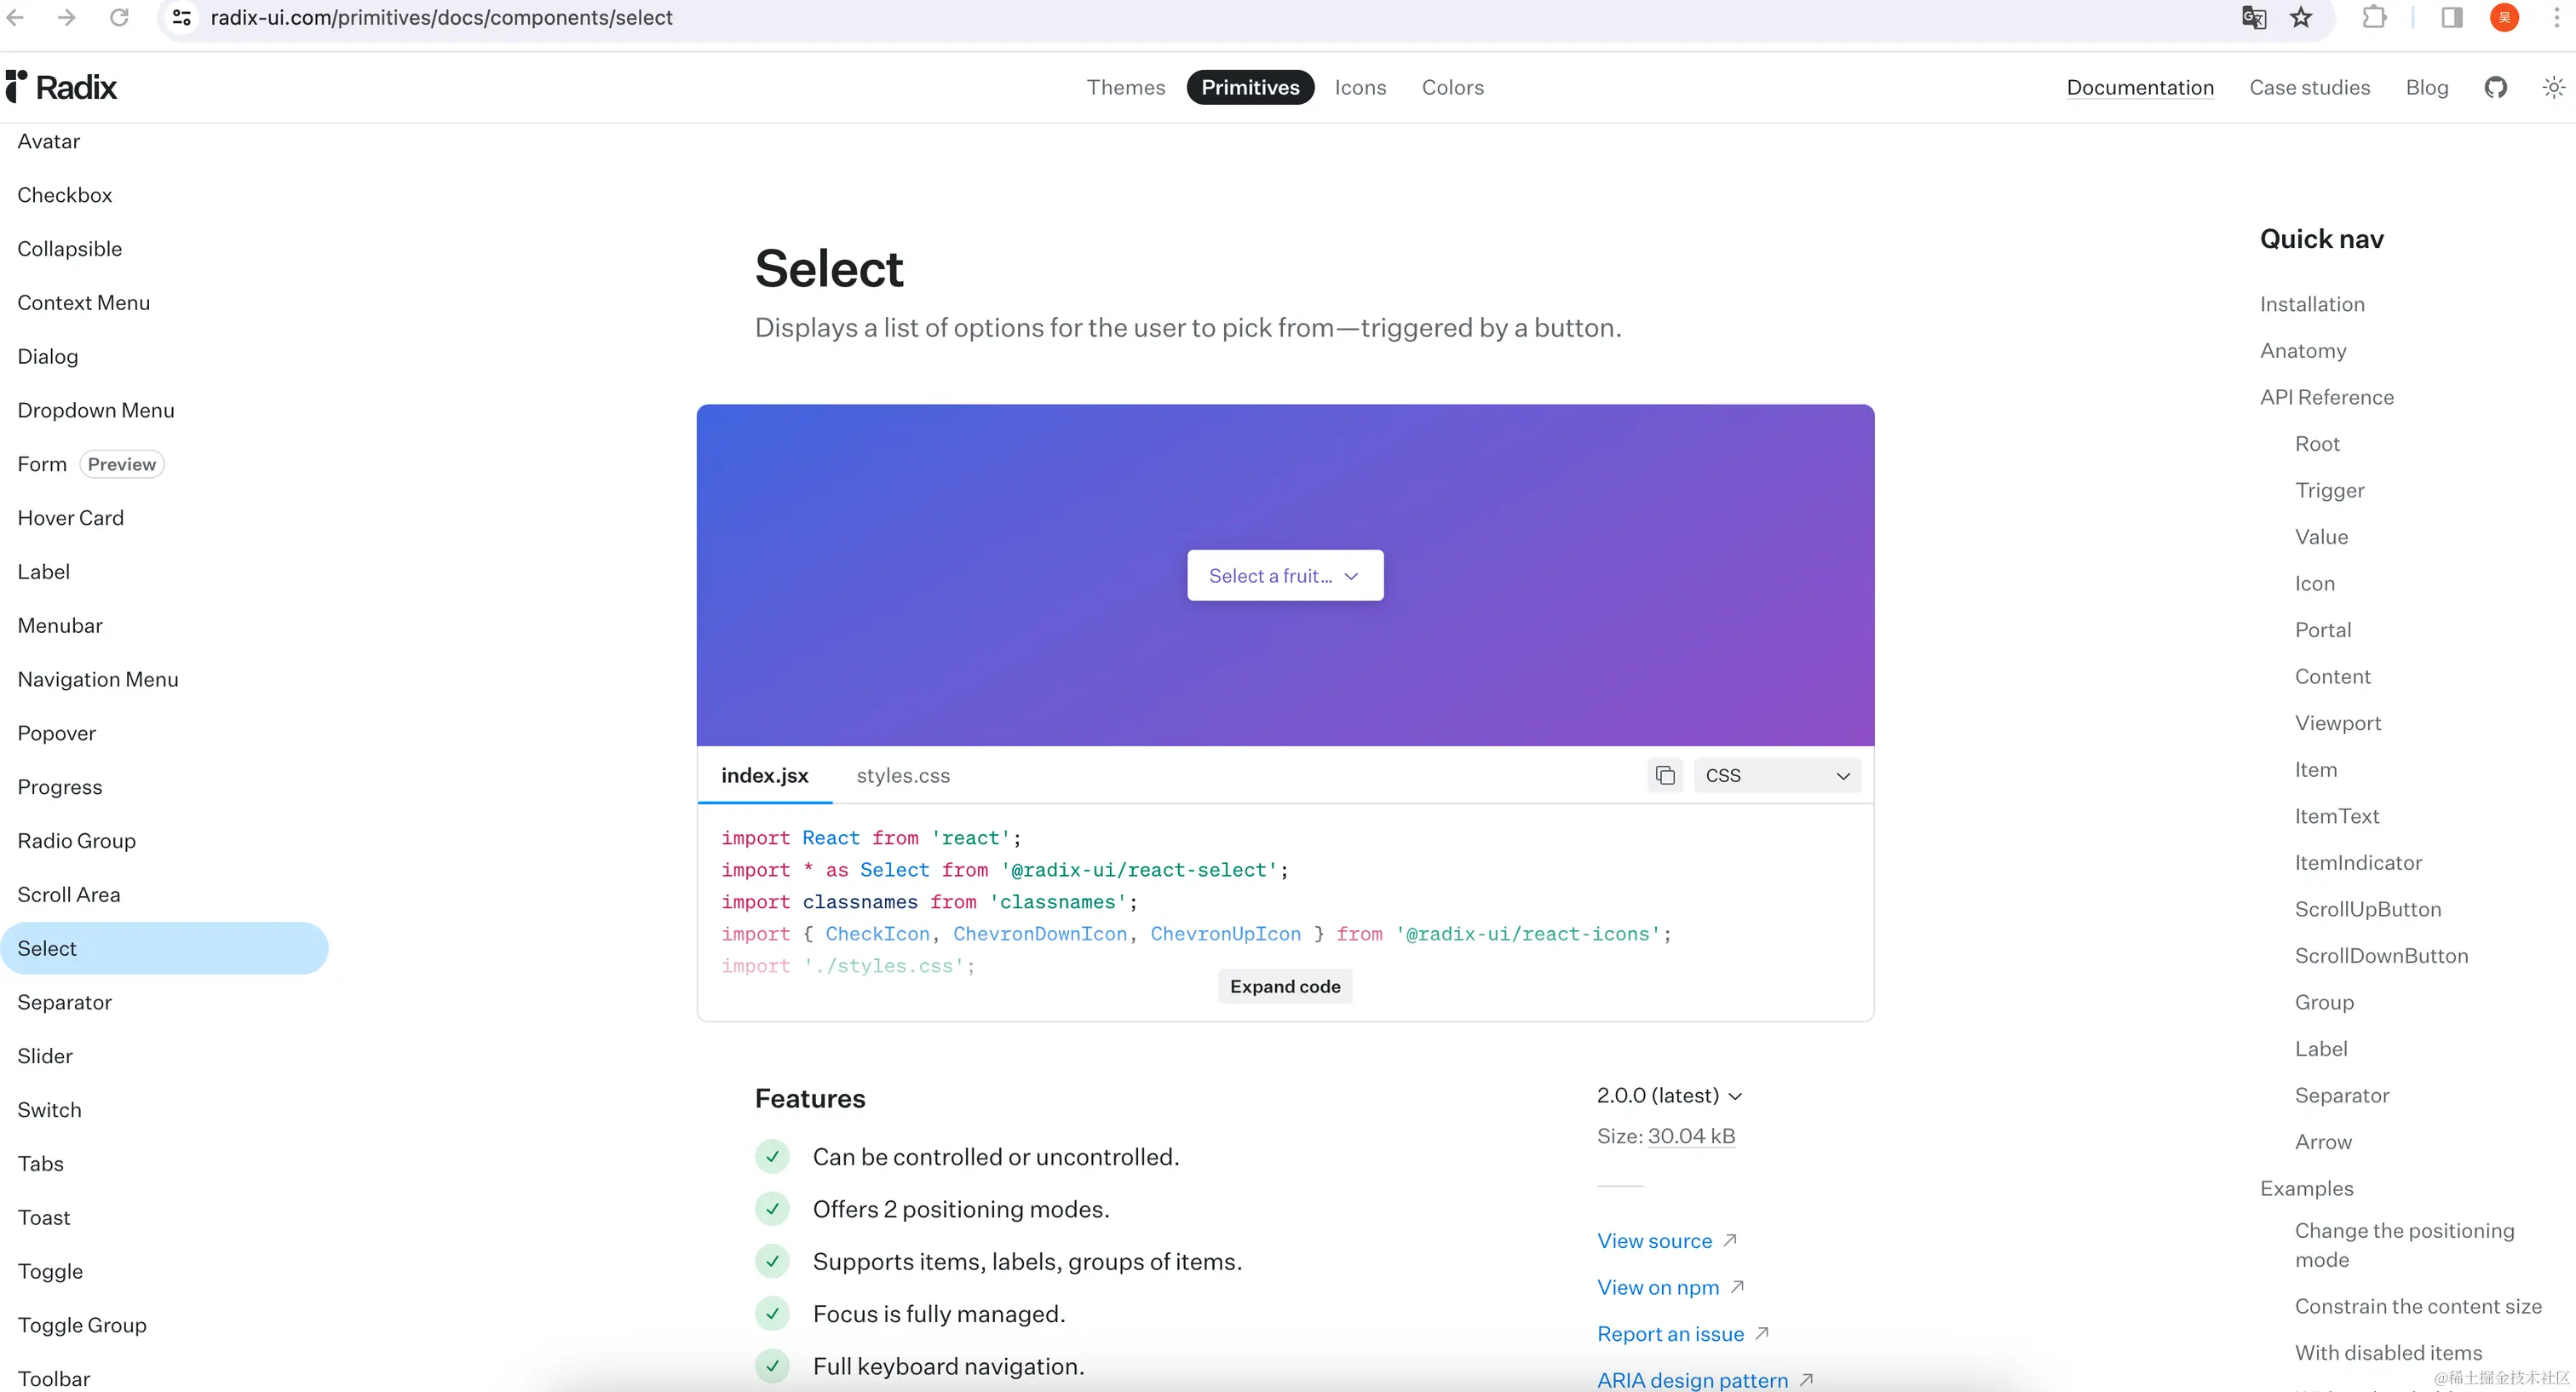Open Navigation Menu in the sidebar
This screenshot has width=2576, height=1392.
click(x=98, y=679)
